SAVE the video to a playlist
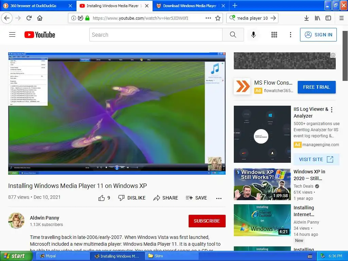 tap(196, 198)
